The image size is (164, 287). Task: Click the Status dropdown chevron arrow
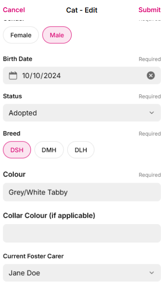click(151, 113)
